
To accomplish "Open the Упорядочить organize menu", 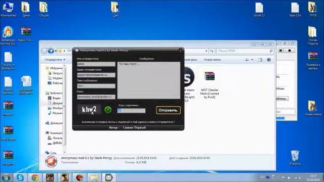I will click(55, 60).
